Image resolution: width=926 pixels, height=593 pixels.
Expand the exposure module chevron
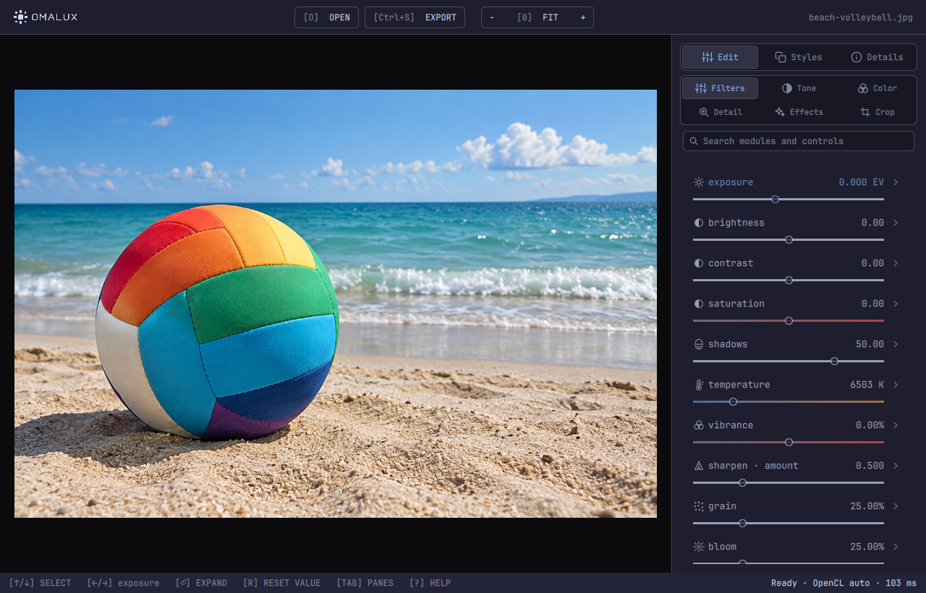pyautogui.click(x=896, y=182)
